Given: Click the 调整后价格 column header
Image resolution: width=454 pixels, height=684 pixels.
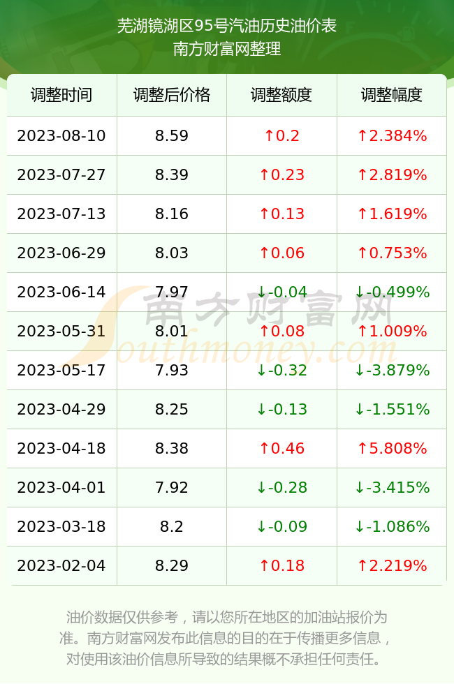Looking at the screenshot, I should point(172,95).
